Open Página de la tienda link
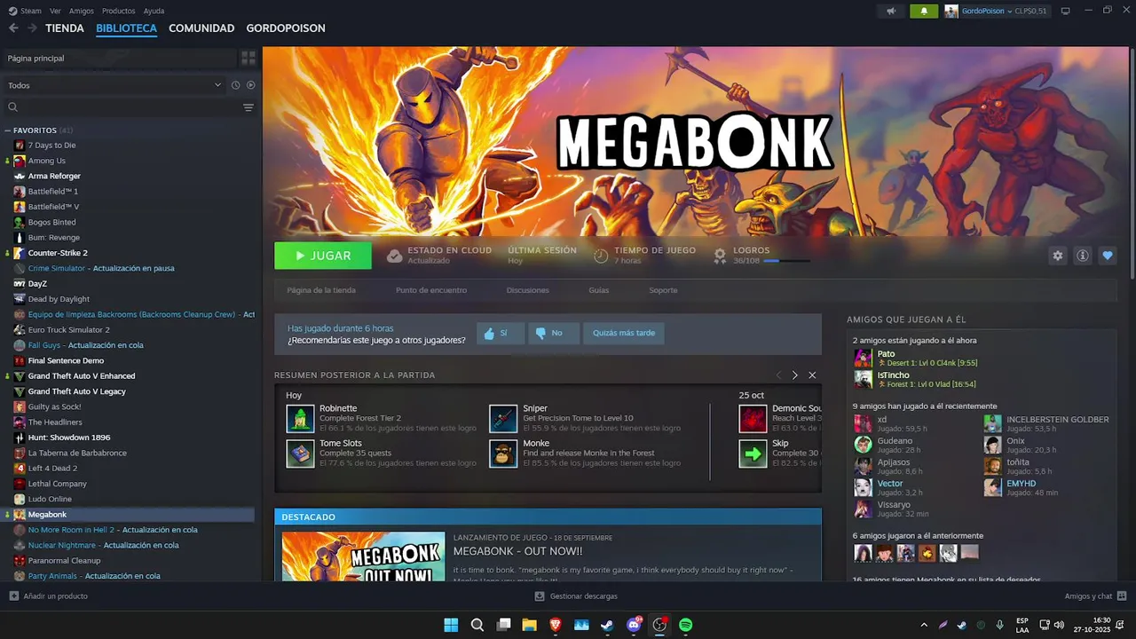This screenshot has width=1136, height=639. click(321, 290)
